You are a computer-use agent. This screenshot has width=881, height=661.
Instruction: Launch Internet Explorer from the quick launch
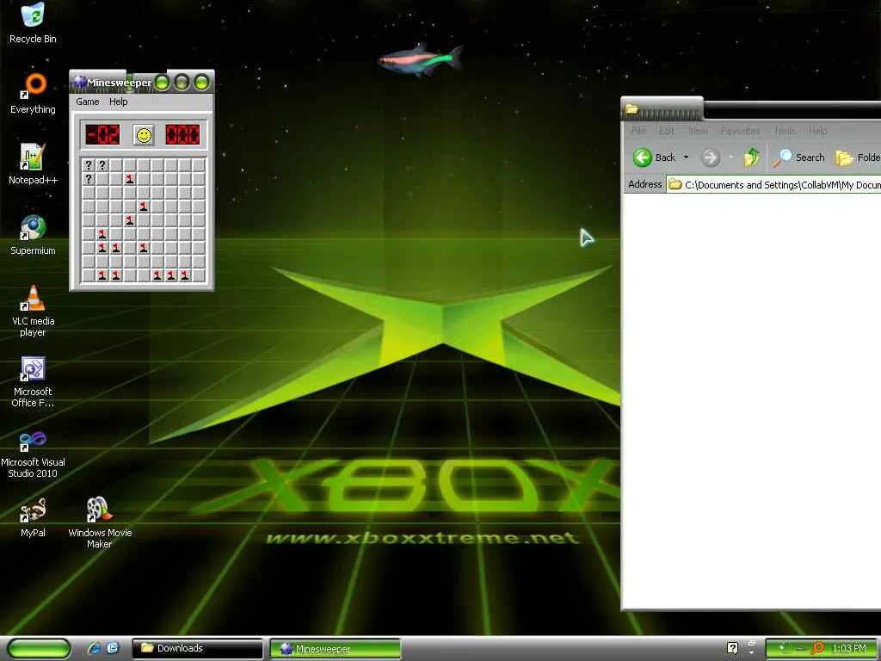pyautogui.click(x=94, y=648)
